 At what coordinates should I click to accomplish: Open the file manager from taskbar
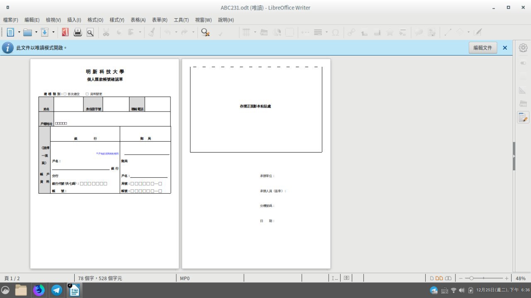tap(21, 290)
